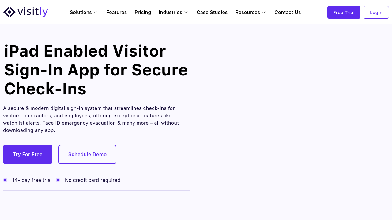Open the Industries menu
The image size is (392, 220).
coord(170,12)
